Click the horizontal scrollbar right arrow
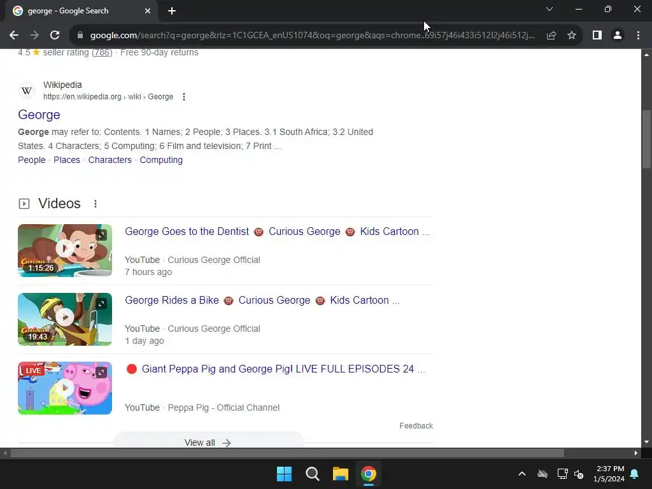 [636, 453]
